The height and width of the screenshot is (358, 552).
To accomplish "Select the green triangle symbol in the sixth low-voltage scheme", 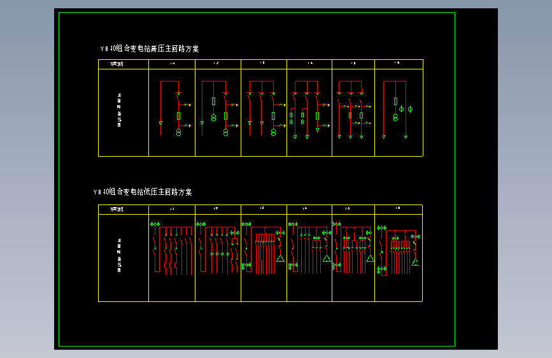I will pyautogui.click(x=415, y=262).
